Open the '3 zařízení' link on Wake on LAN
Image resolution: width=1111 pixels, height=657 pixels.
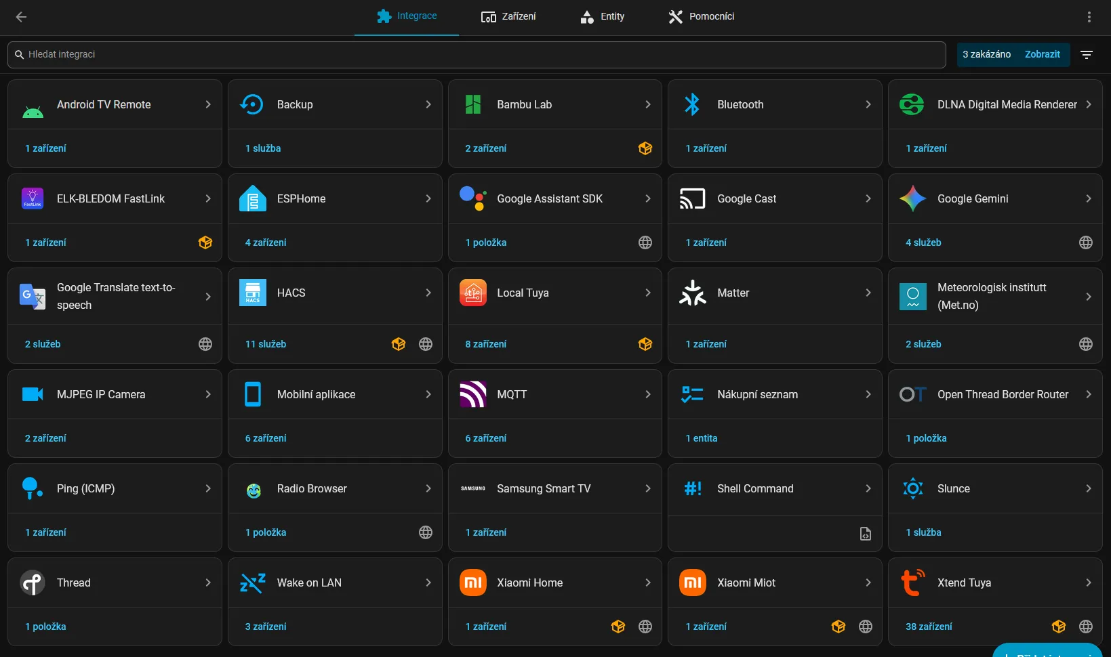pos(266,627)
